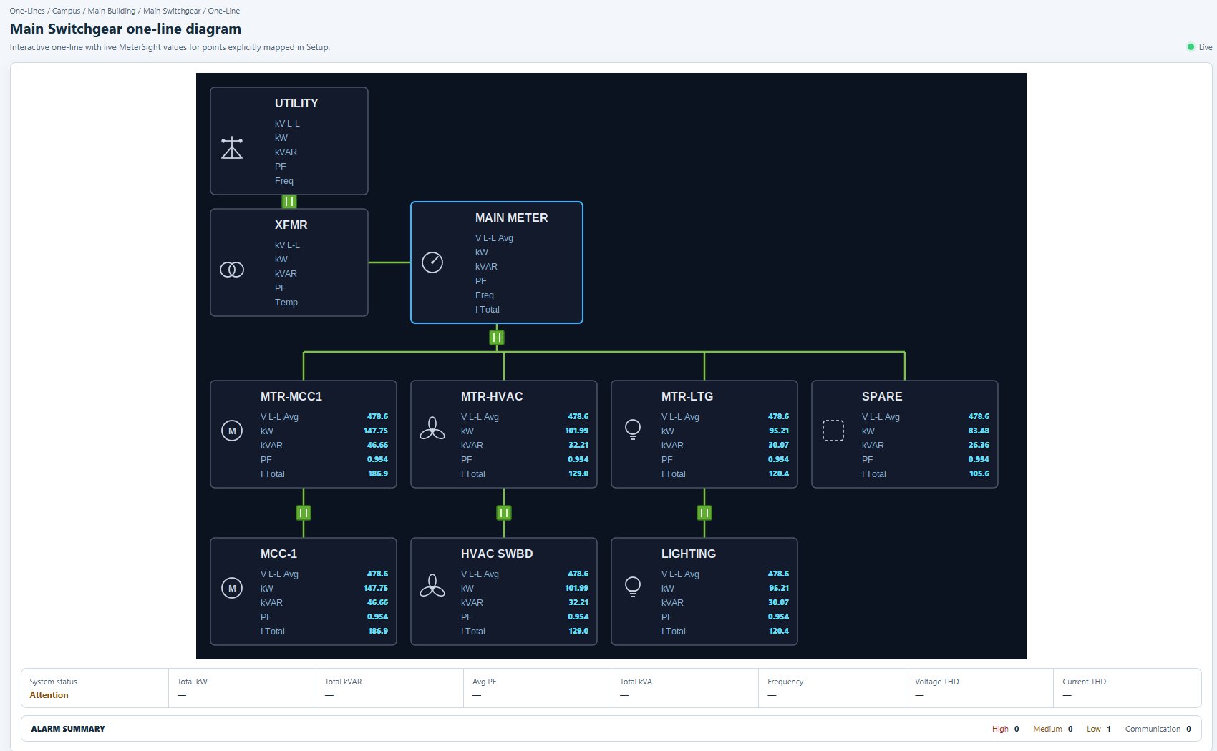The height and width of the screenshot is (751, 1217).
Task: Click LIGHTING I Total value 120.4
Action: tap(779, 631)
